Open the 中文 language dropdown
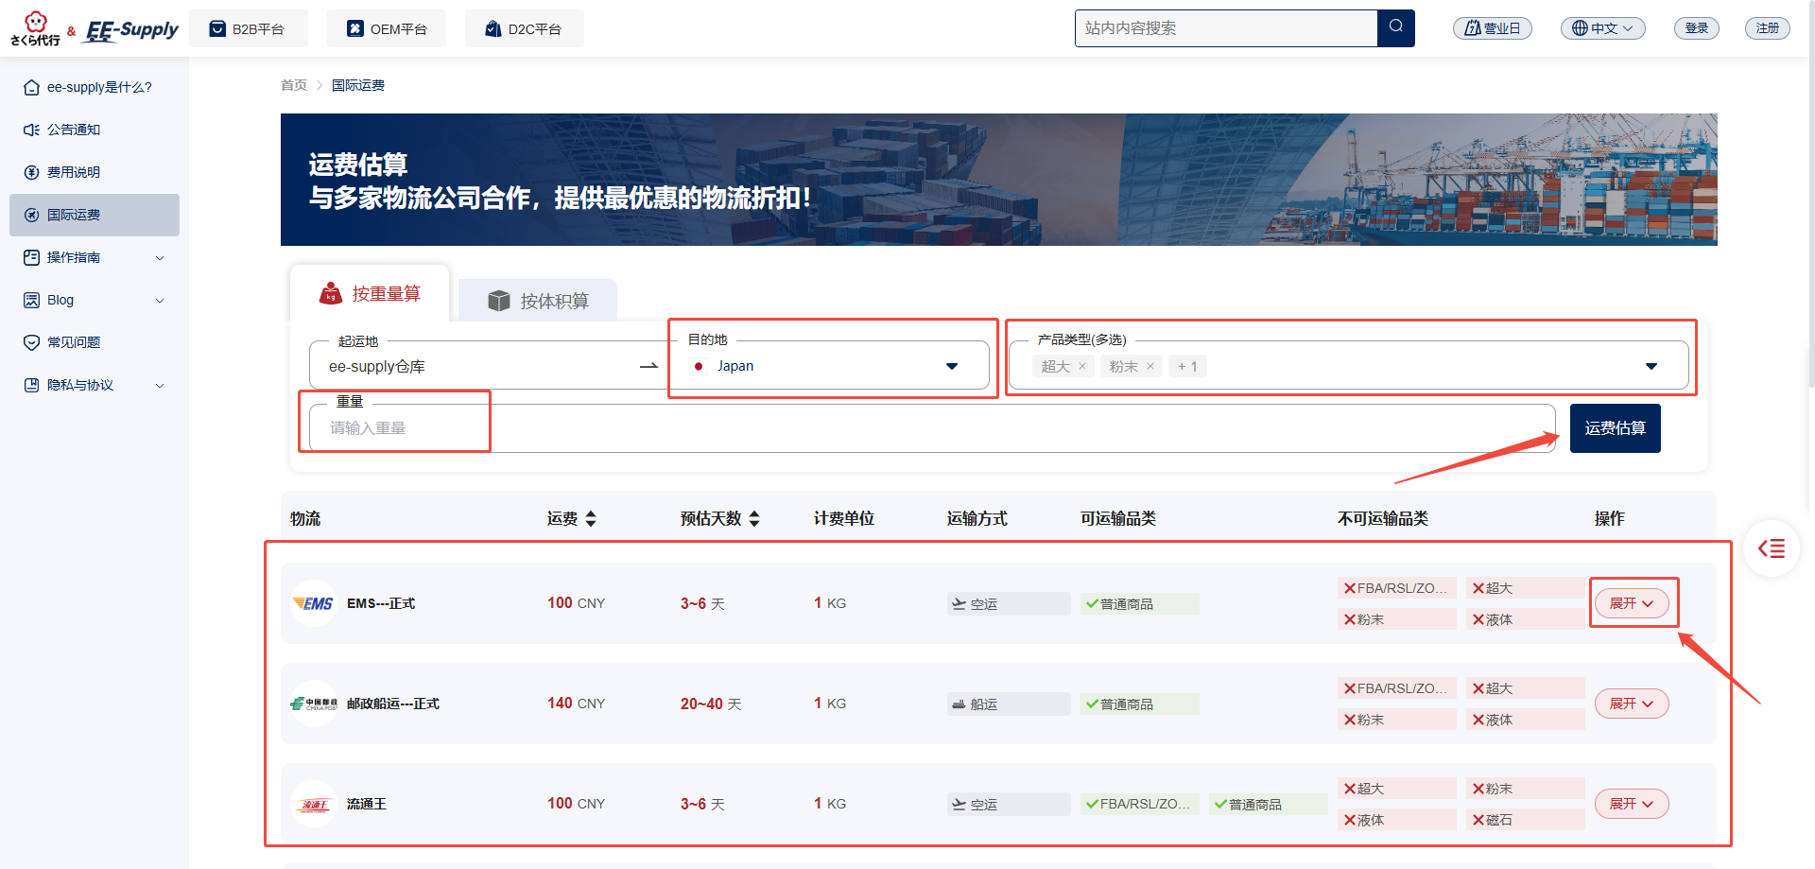 1603,28
